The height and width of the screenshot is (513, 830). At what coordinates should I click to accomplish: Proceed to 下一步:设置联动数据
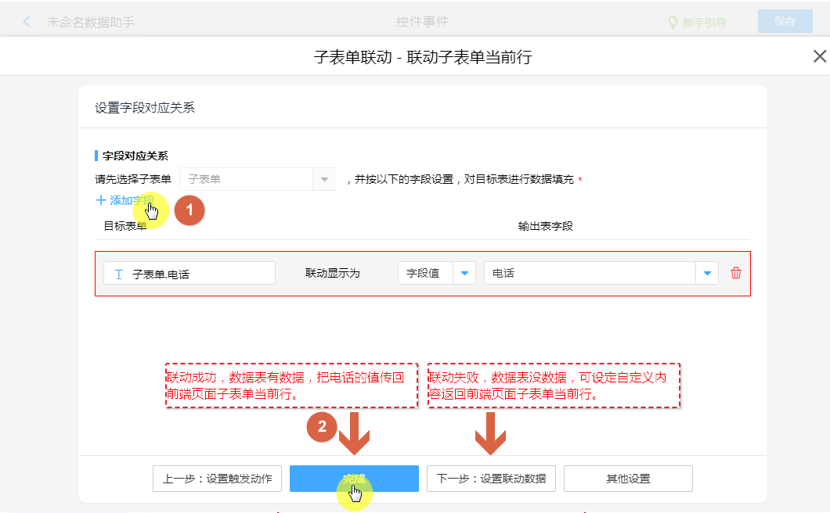tap(491, 479)
